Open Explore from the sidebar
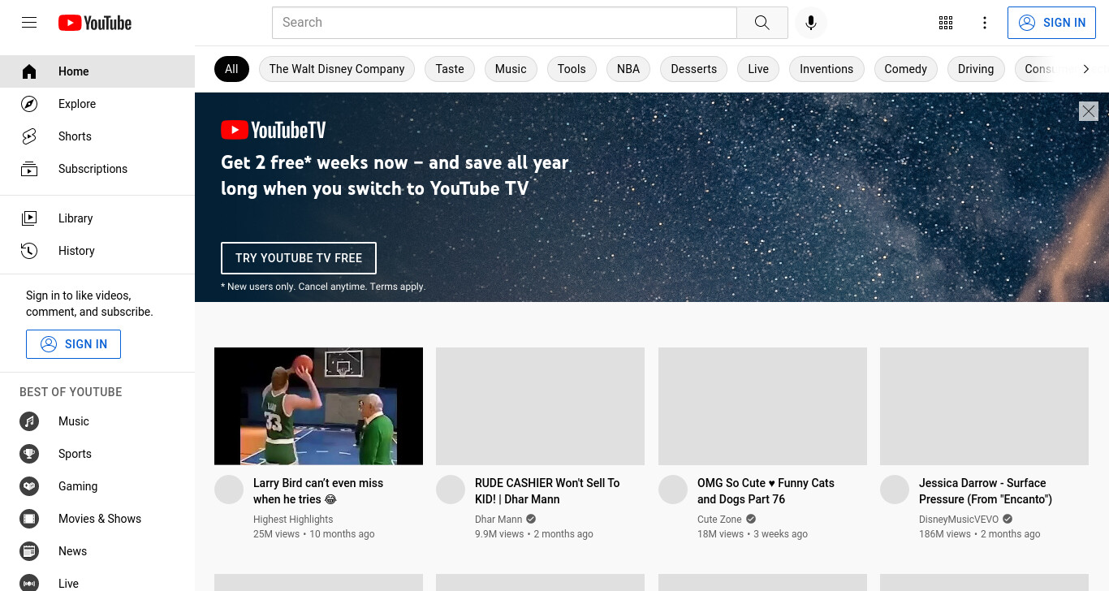This screenshot has height=591, width=1109. pyautogui.click(x=97, y=104)
